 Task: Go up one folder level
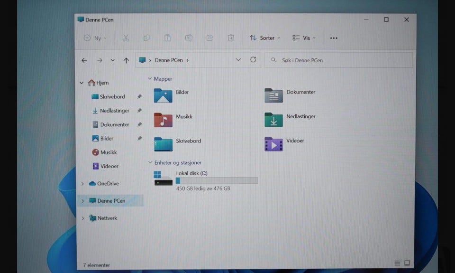tap(126, 60)
